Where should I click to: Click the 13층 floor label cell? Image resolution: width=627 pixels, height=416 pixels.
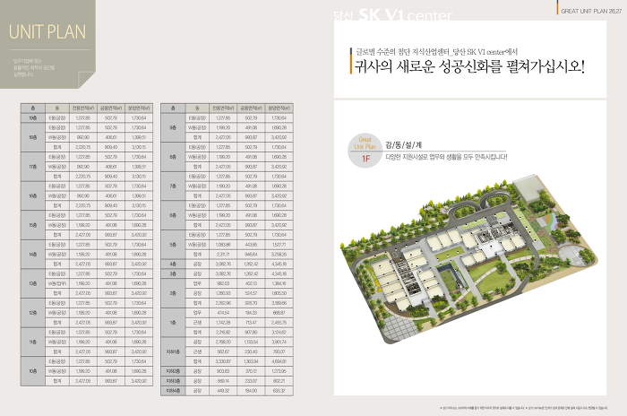[33, 283]
